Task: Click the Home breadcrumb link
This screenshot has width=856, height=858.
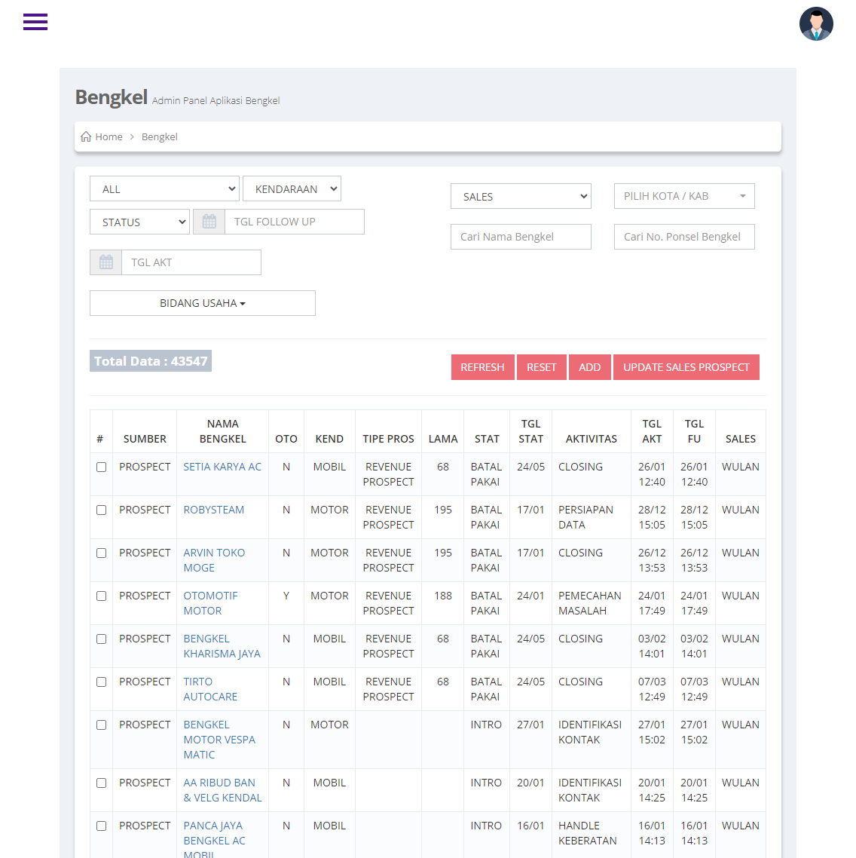Action: tap(109, 136)
